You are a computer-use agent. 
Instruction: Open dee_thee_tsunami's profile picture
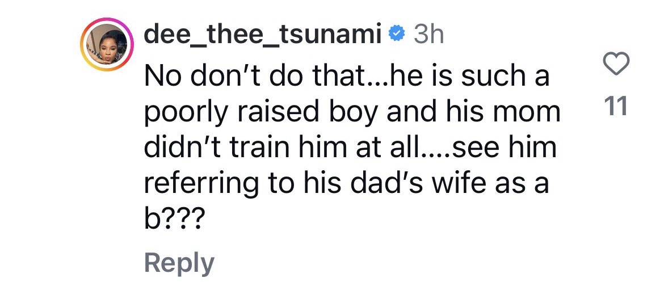(x=107, y=44)
